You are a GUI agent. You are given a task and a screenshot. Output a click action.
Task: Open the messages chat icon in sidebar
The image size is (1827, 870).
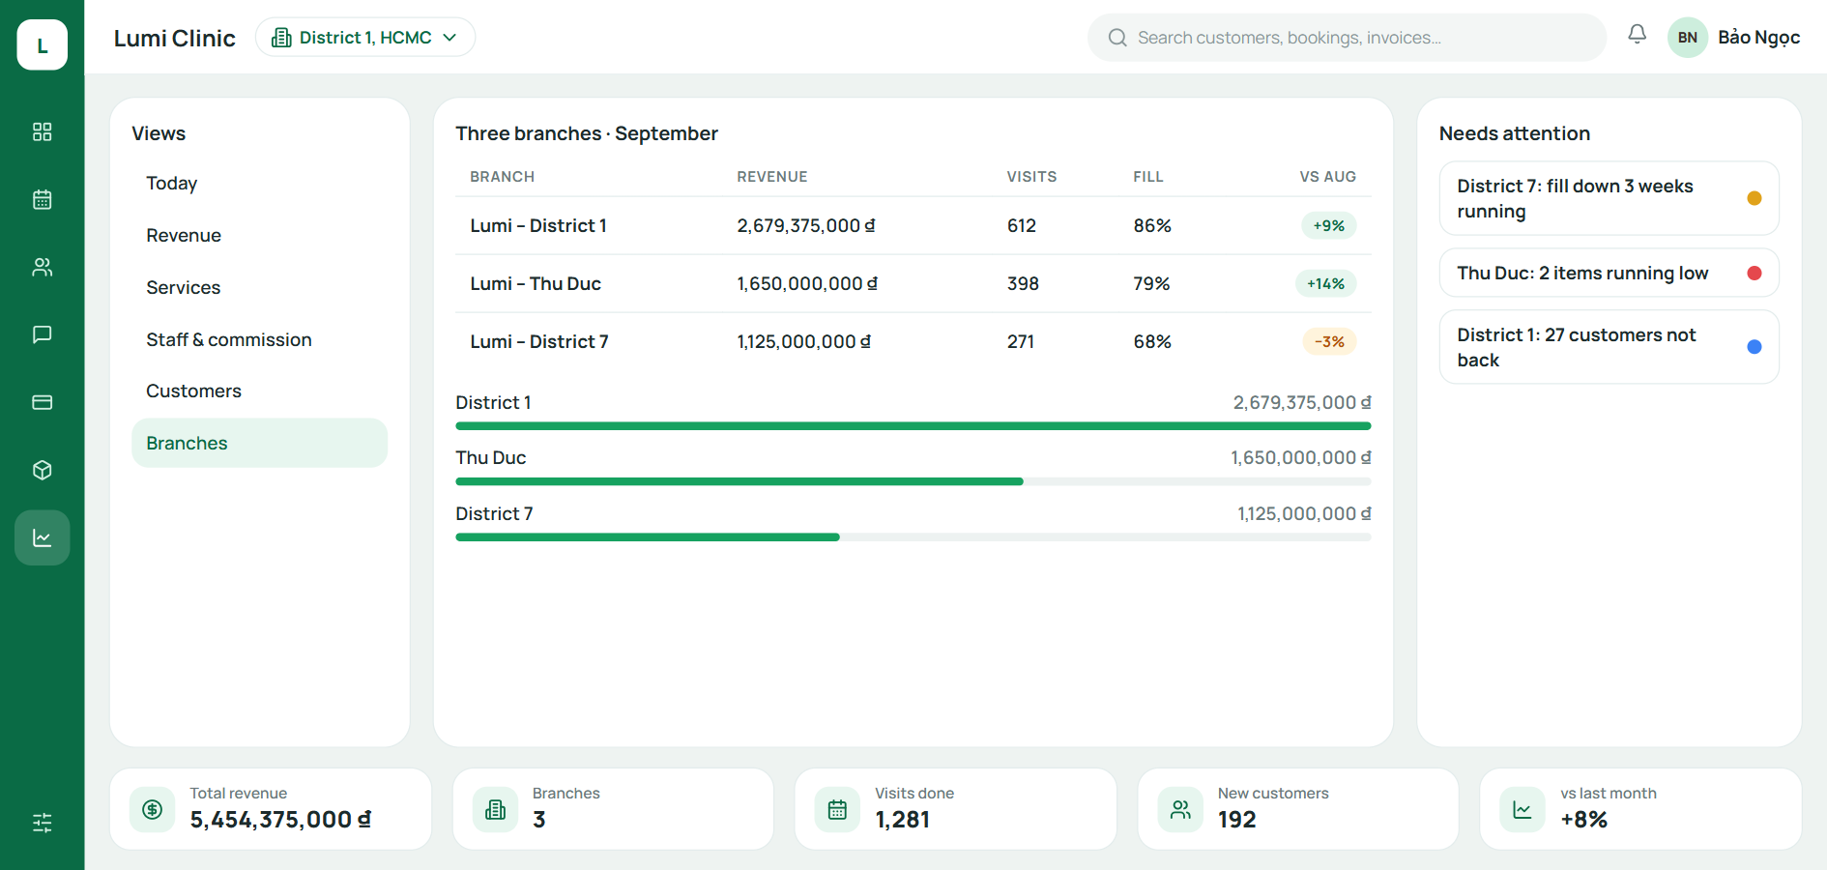[42, 334]
